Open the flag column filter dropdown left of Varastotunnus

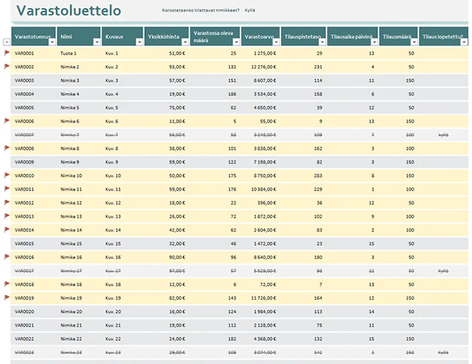[7, 42]
